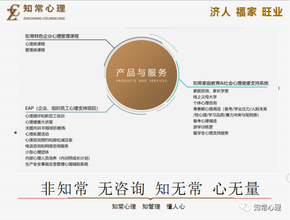Click the item 心理类课程

pos(35,44)
